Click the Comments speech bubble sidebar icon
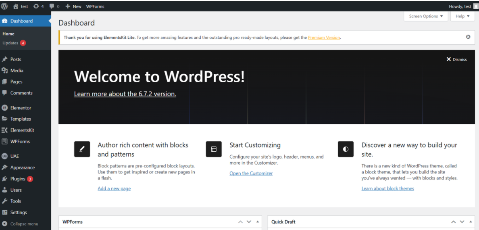The image size is (479, 230). click(x=4, y=93)
